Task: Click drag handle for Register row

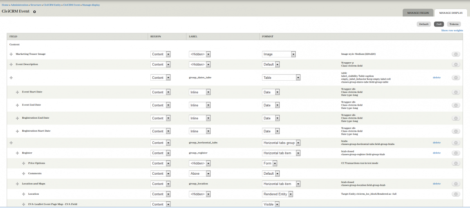Action: tap(18, 153)
